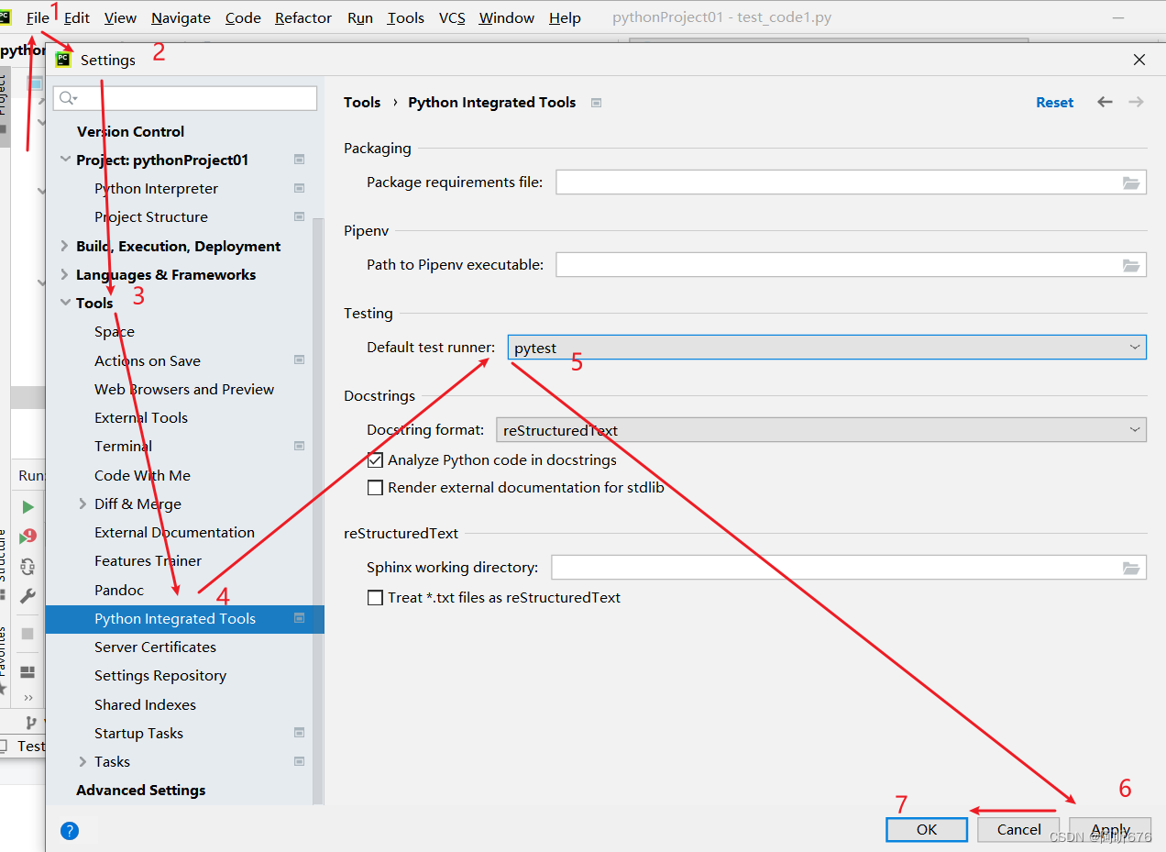Click project-level icon beside Python Integrated Tools breadcrumb

596,103
